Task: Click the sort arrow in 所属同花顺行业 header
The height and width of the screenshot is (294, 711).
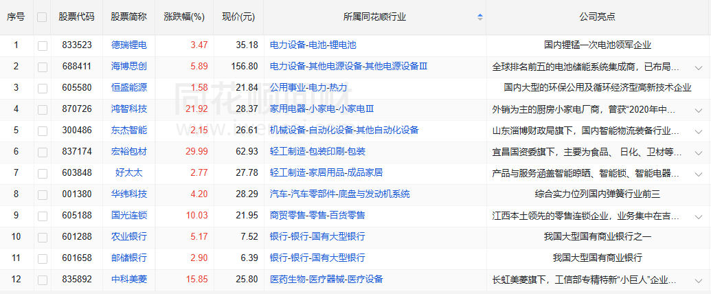Action: point(479,16)
